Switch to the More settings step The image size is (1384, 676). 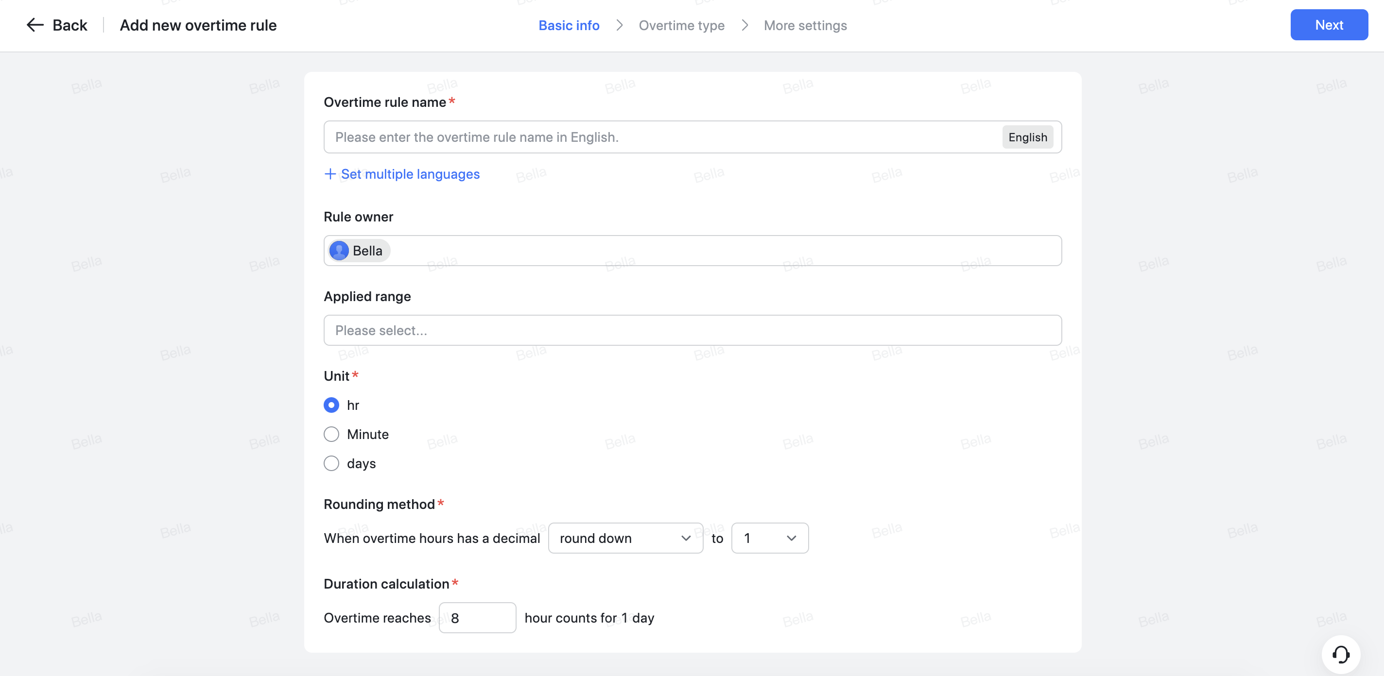coord(805,25)
